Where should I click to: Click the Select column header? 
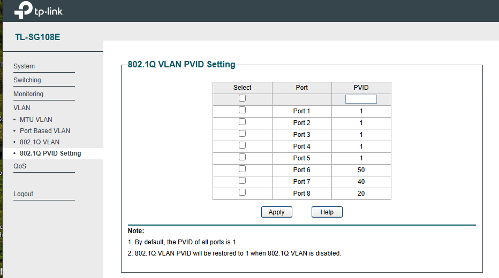242,88
